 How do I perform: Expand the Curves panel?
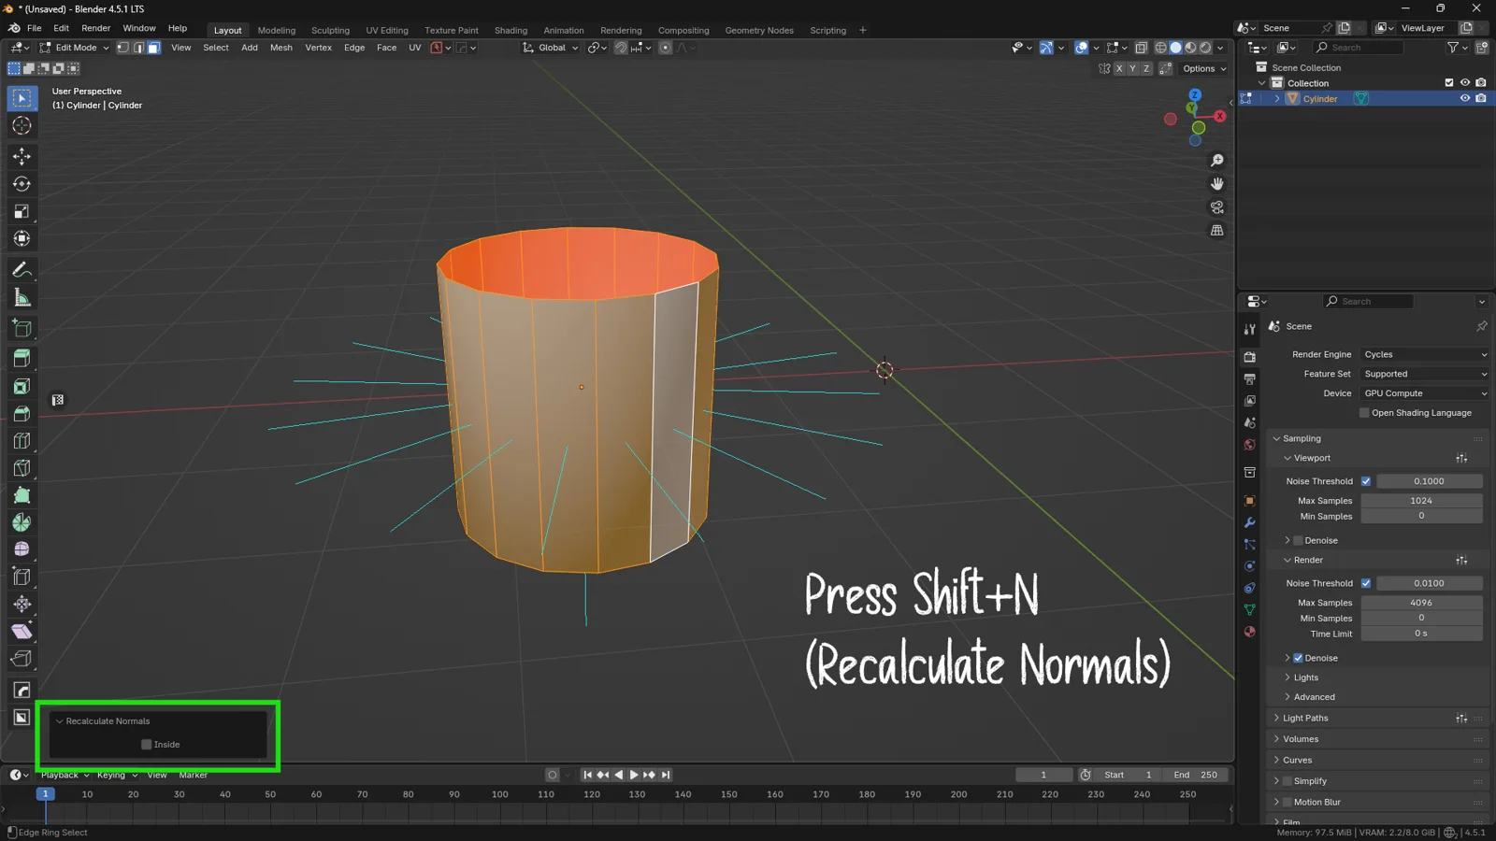(x=1297, y=761)
